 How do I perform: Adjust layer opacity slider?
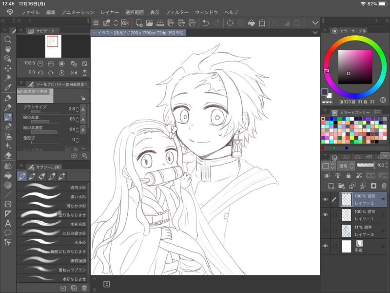[365, 165]
